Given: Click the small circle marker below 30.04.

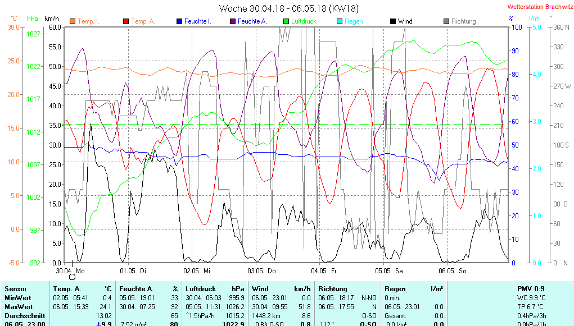Looking at the screenshot, I should tap(72, 277).
